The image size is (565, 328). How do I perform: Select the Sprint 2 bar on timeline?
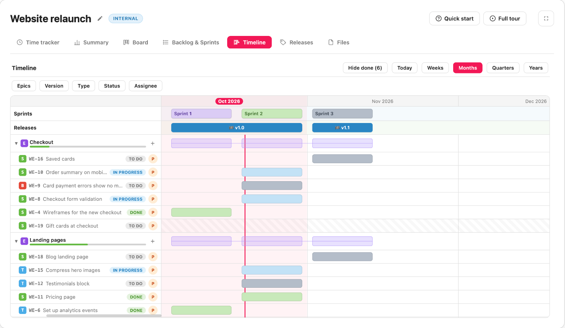[272, 114]
